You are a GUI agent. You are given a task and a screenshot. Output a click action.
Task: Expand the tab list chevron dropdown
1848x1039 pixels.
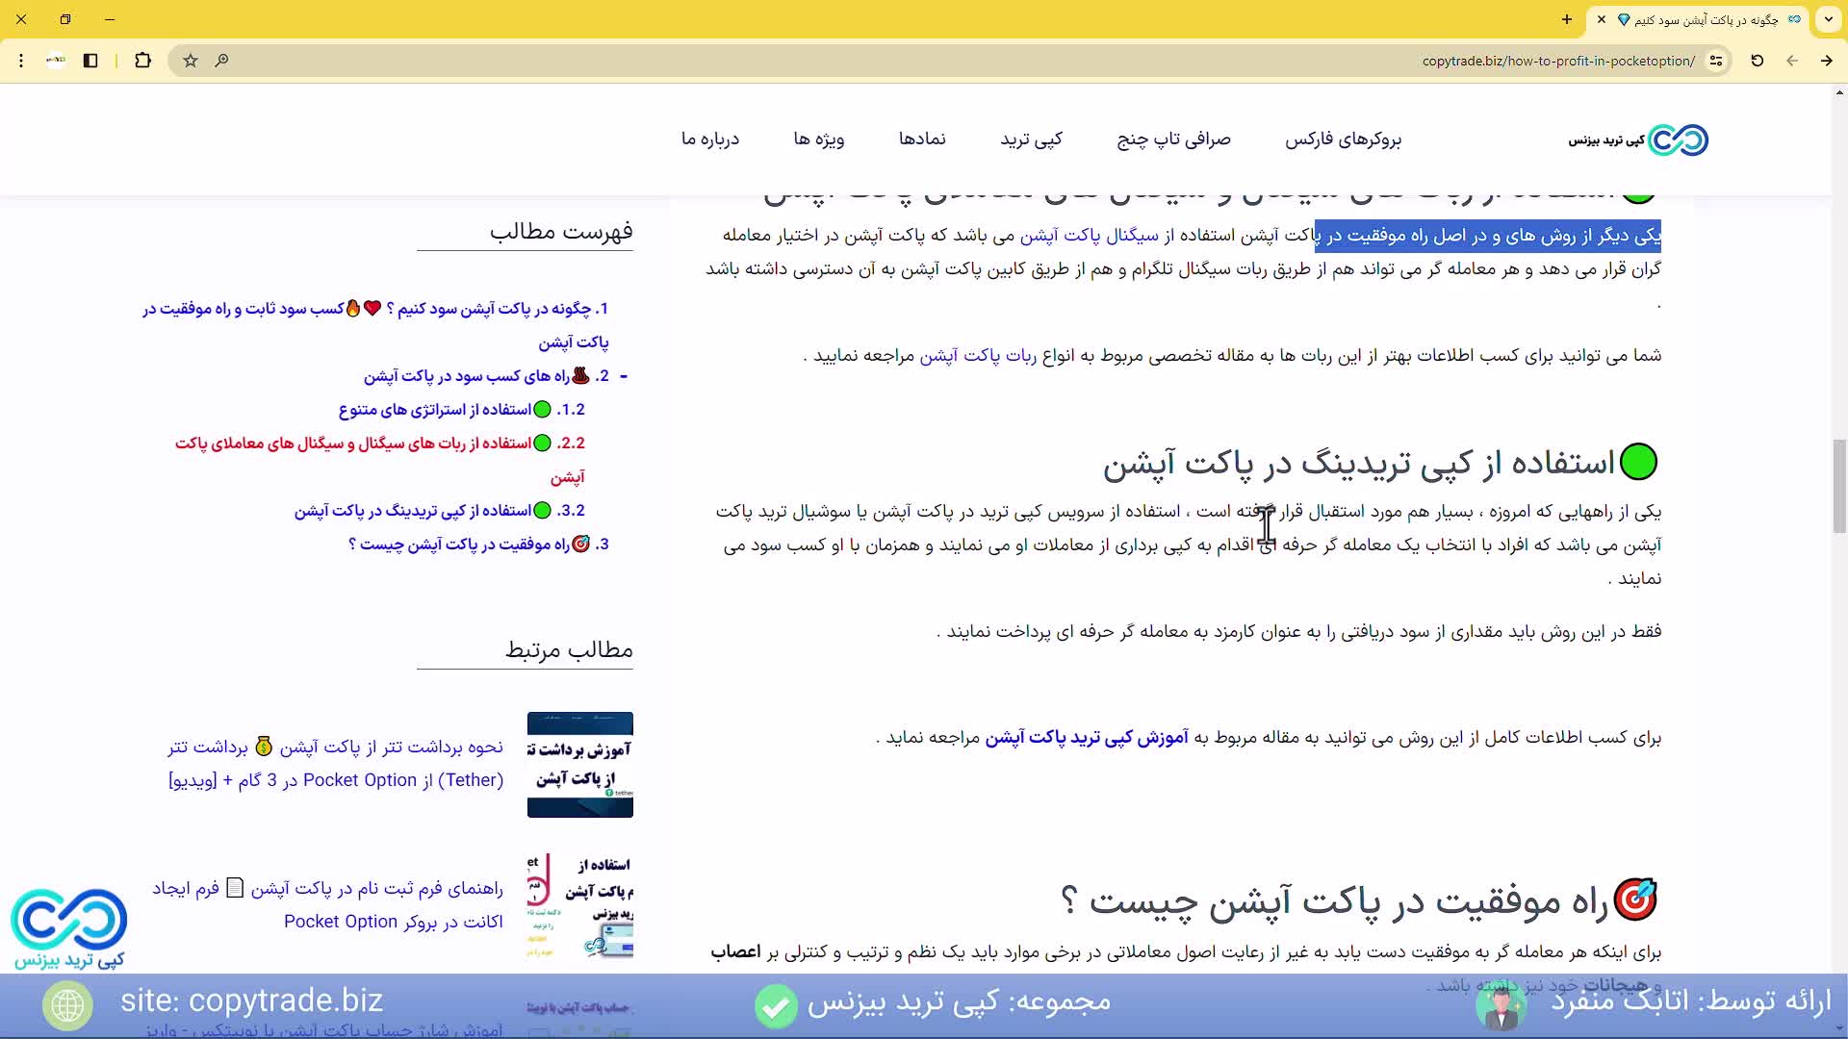pos(1828,19)
